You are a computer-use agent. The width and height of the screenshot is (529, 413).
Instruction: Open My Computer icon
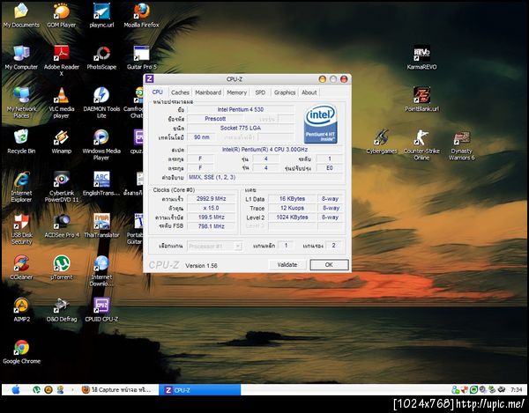[x=21, y=57]
